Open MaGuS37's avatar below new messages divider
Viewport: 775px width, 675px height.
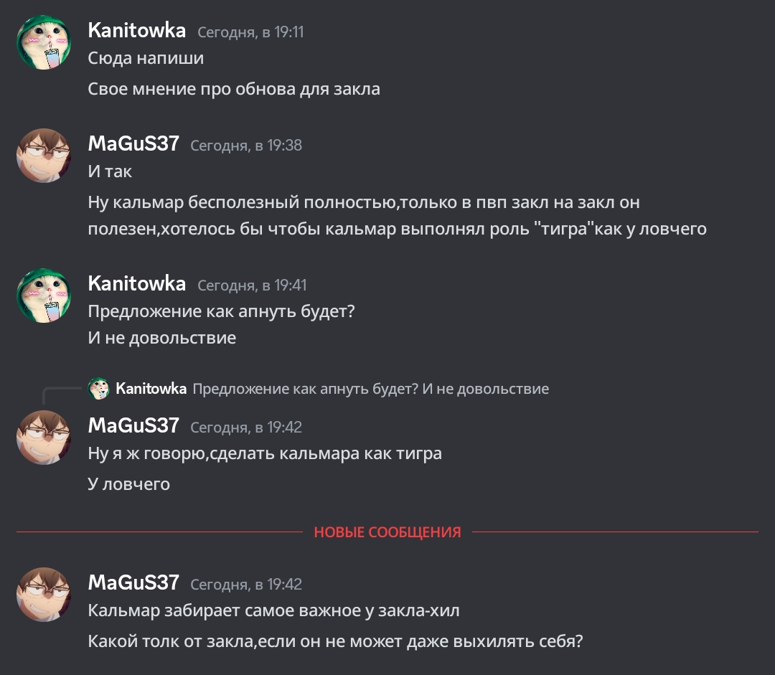44,595
